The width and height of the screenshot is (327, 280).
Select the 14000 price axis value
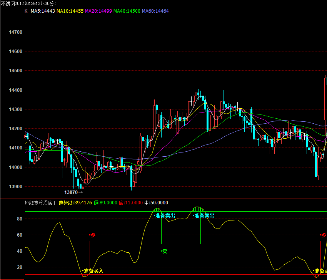pos(15,167)
